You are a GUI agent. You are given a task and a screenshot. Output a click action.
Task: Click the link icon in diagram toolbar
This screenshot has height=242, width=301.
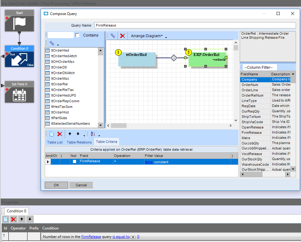(113, 36)
